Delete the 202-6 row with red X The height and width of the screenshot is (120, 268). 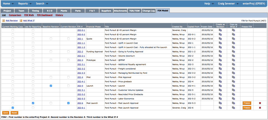click(260, 103)
